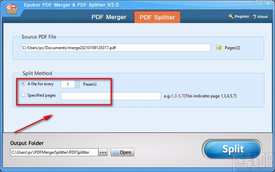This screenshot has height=172, width=275.
Task: Click the Source PDF File path field
Action: pyautogui.click(x=116, y=48)
